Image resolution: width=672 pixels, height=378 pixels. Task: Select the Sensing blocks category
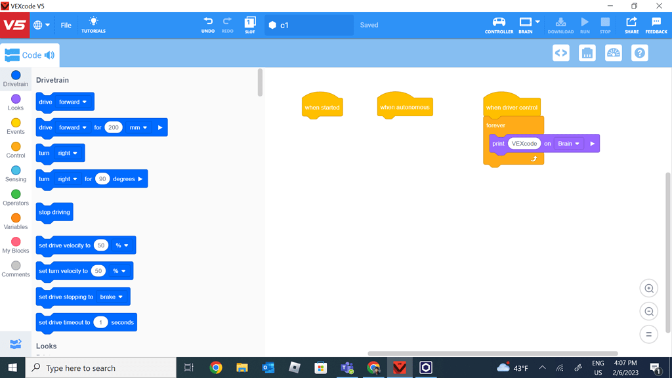pos(15,173)
